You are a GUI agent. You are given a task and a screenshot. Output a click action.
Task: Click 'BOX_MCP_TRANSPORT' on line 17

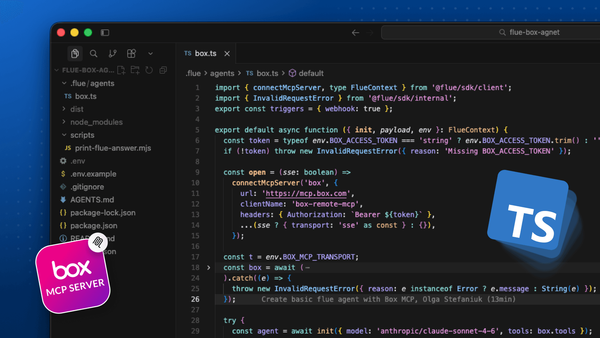319,257
